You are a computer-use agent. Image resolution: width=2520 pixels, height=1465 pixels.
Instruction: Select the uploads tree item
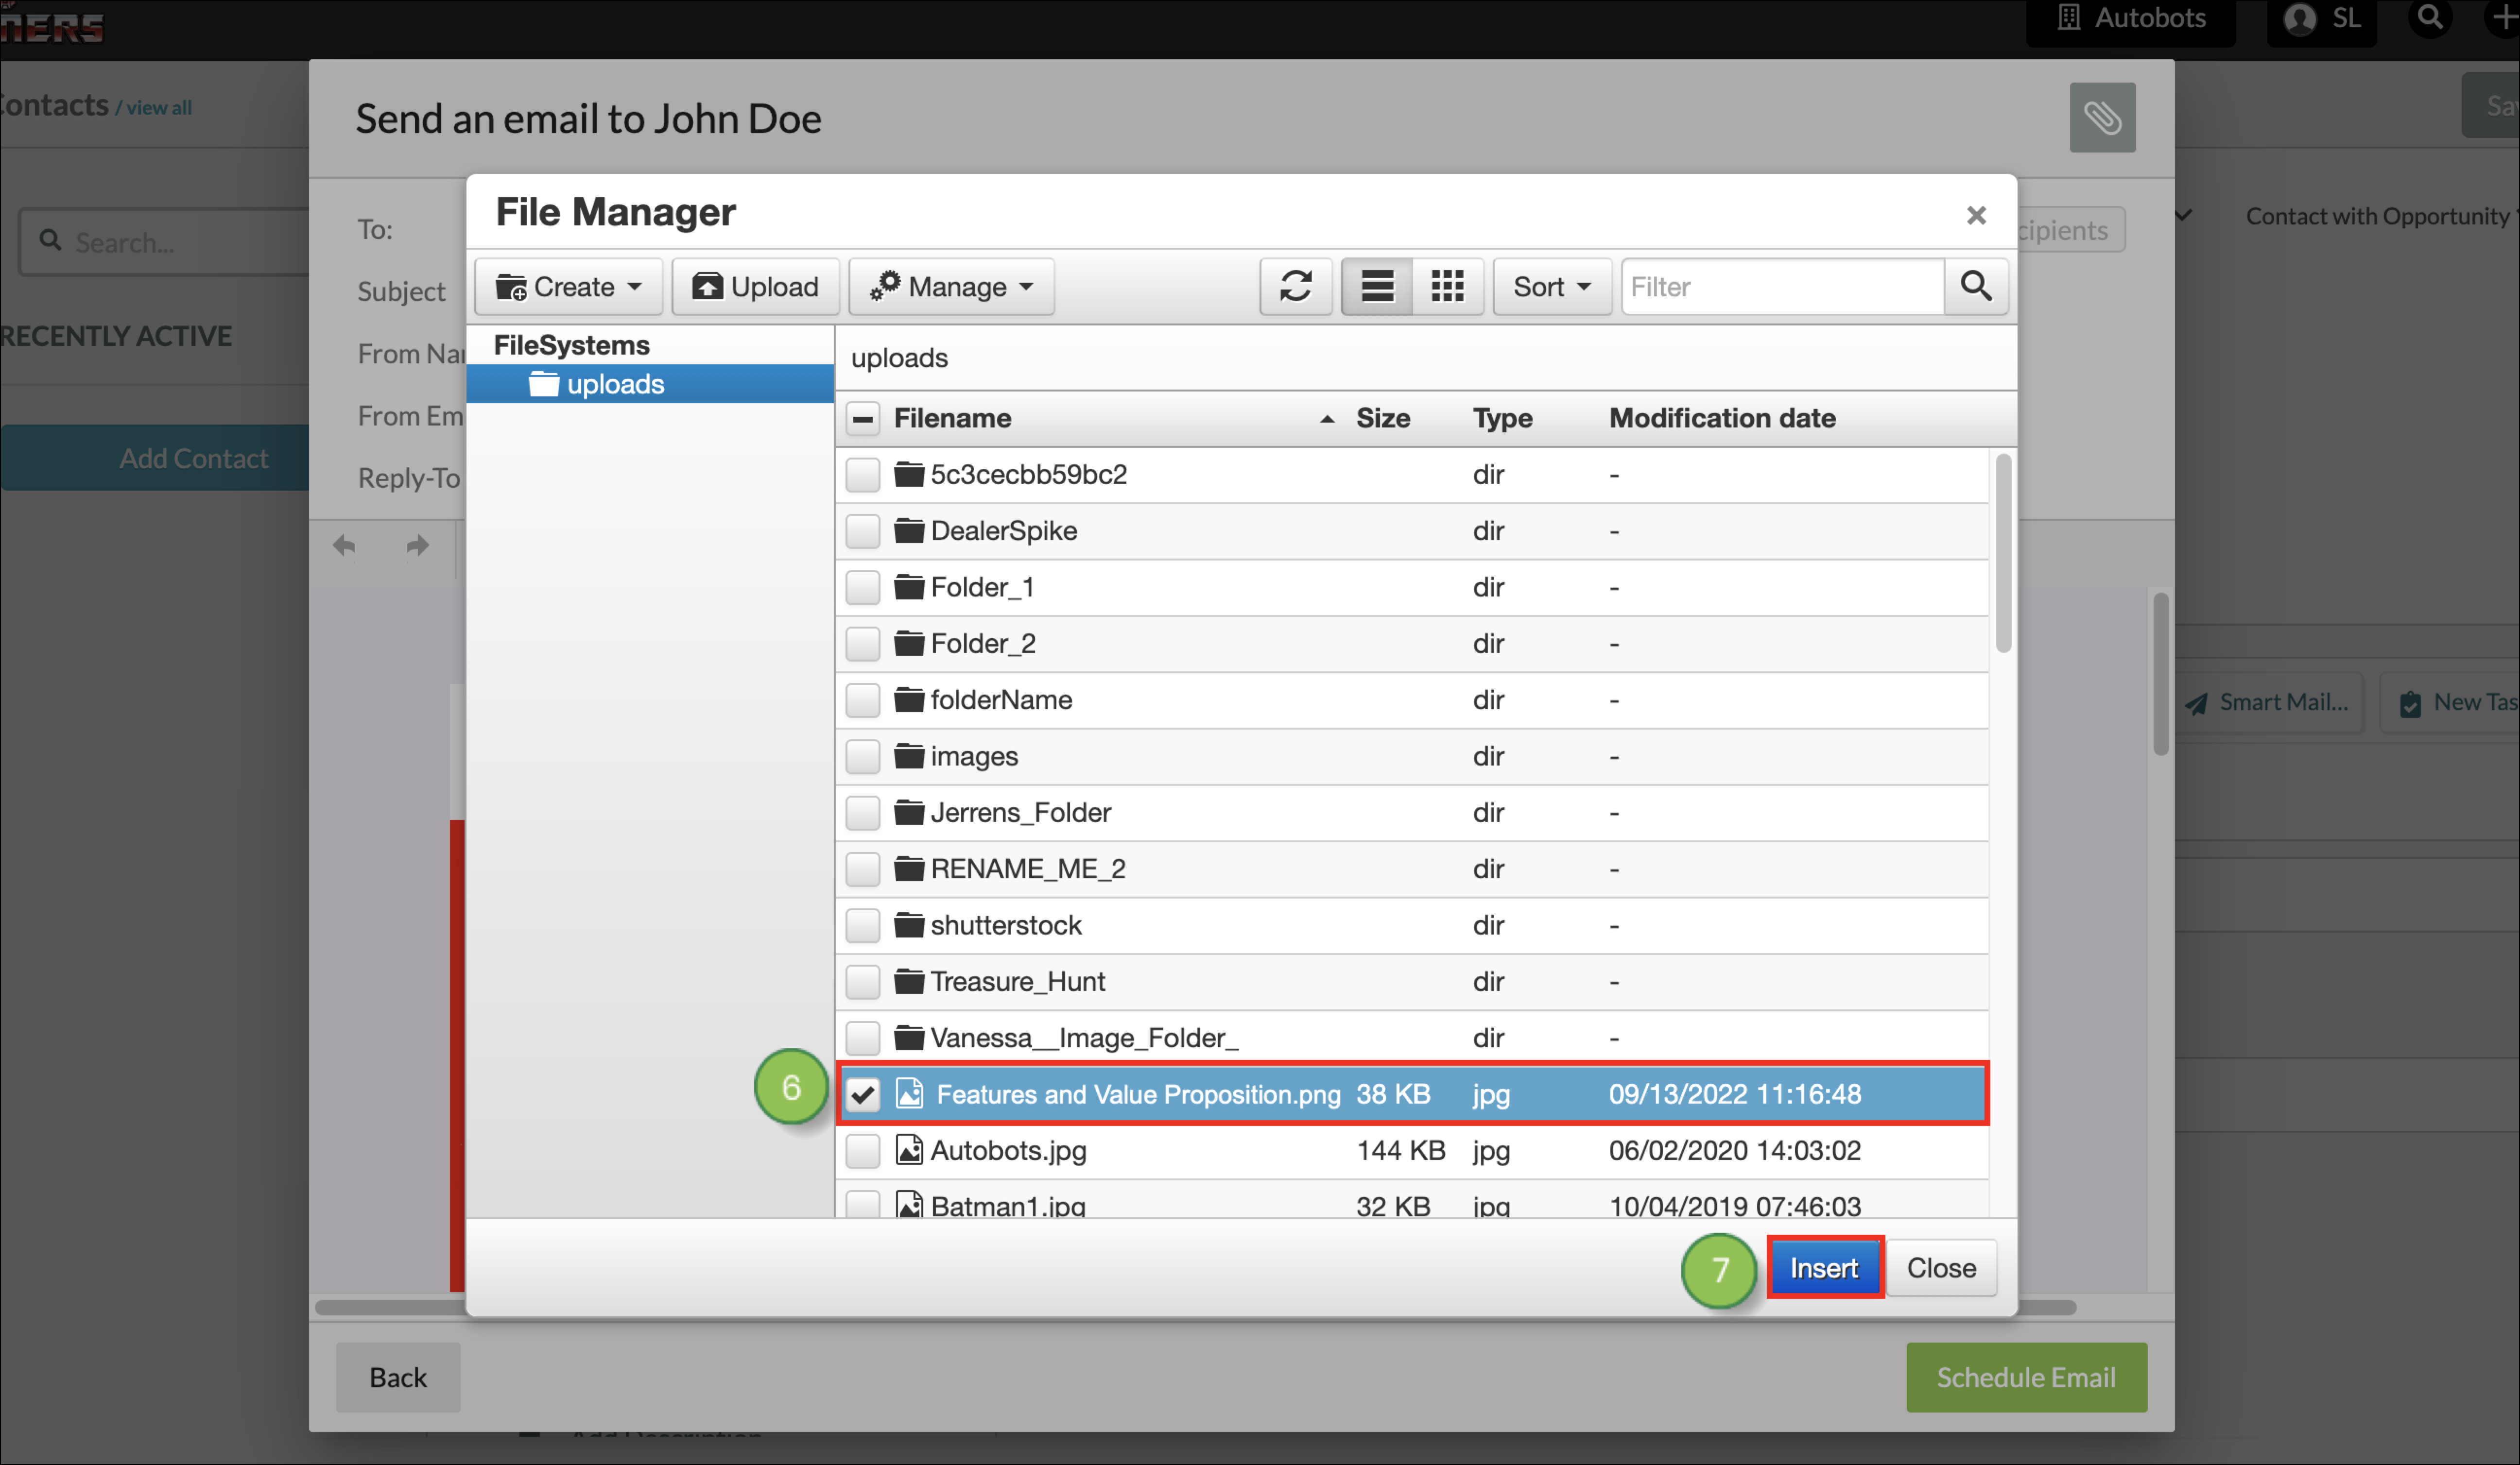coord(650,384)
